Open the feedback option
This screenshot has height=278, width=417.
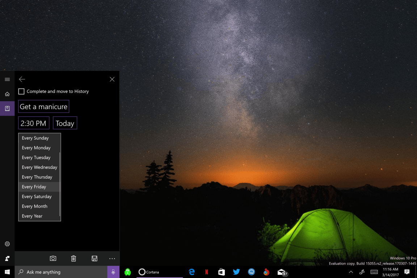tap(7, 258)
